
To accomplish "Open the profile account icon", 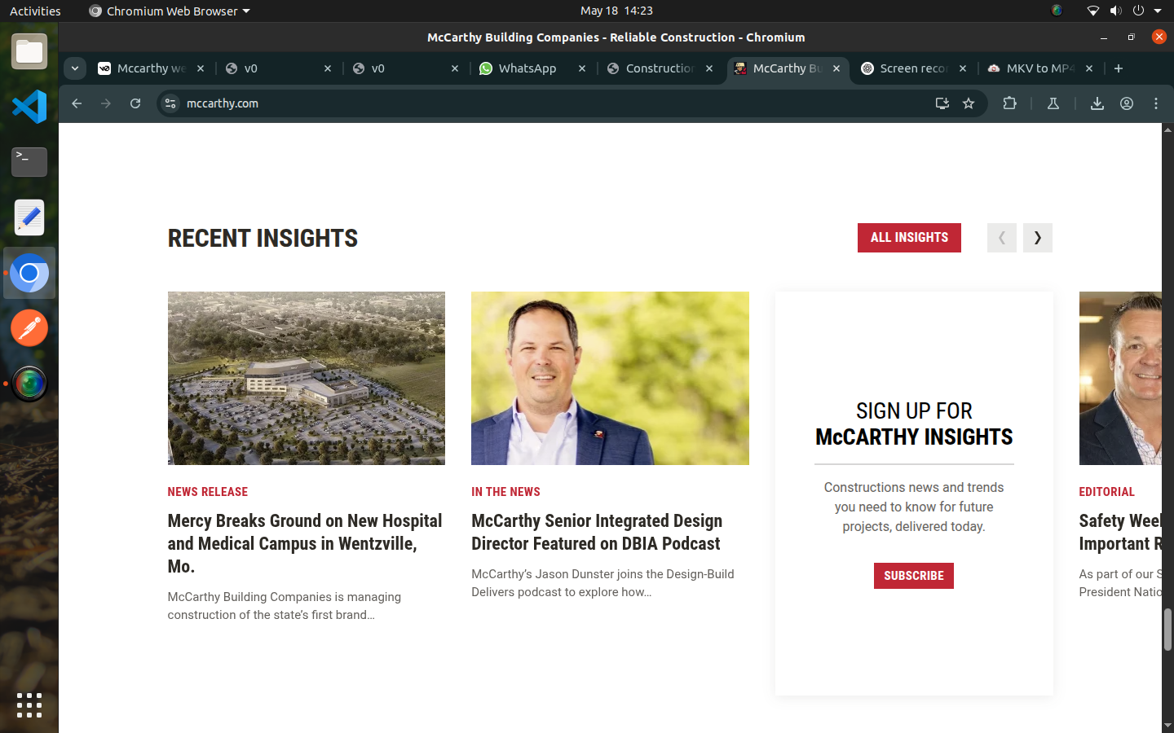I will (x=1127, y=103).
